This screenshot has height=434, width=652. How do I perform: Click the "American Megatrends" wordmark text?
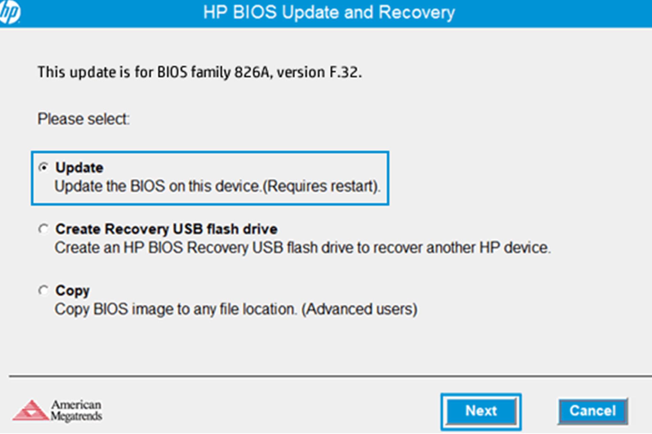[76, 410]
